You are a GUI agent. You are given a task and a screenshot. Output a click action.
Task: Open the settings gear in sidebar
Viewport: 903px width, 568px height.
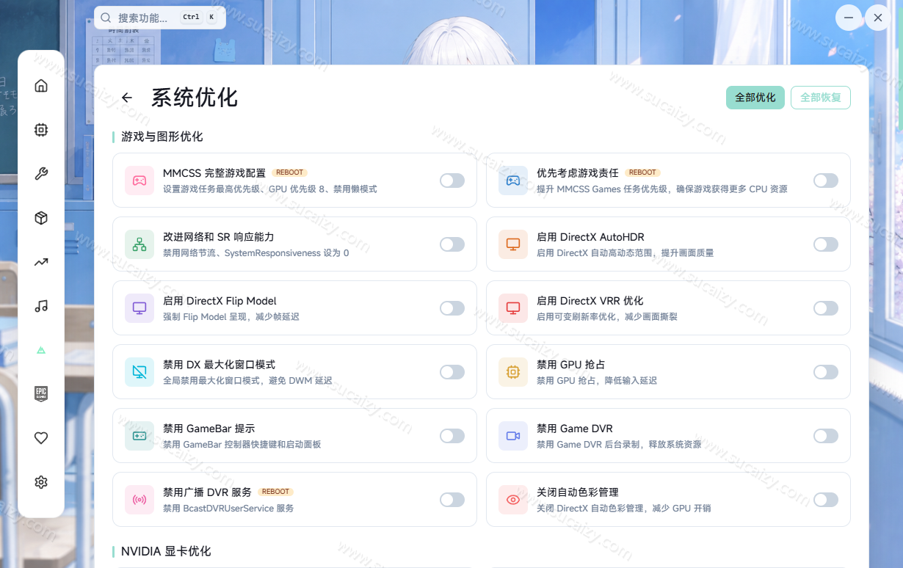pos(41,482)
